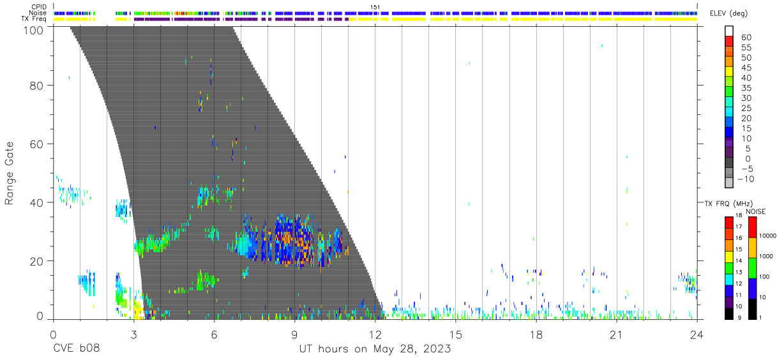
Task: Click x-axis tick label '6'
Action: point(214,335)
